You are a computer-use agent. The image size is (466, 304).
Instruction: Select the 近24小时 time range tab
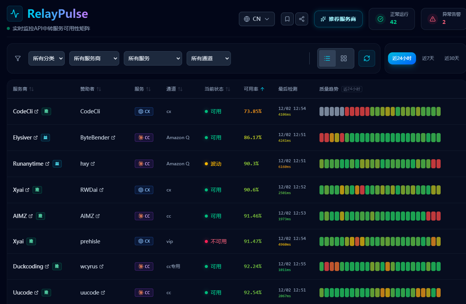pyautogui.click(x=402, y=58)
